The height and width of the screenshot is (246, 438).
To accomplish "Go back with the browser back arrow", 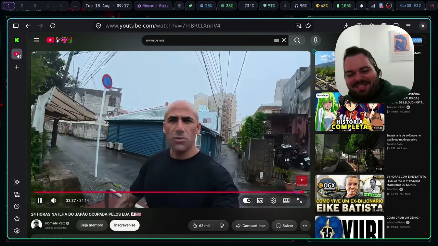I will [28, 26].
